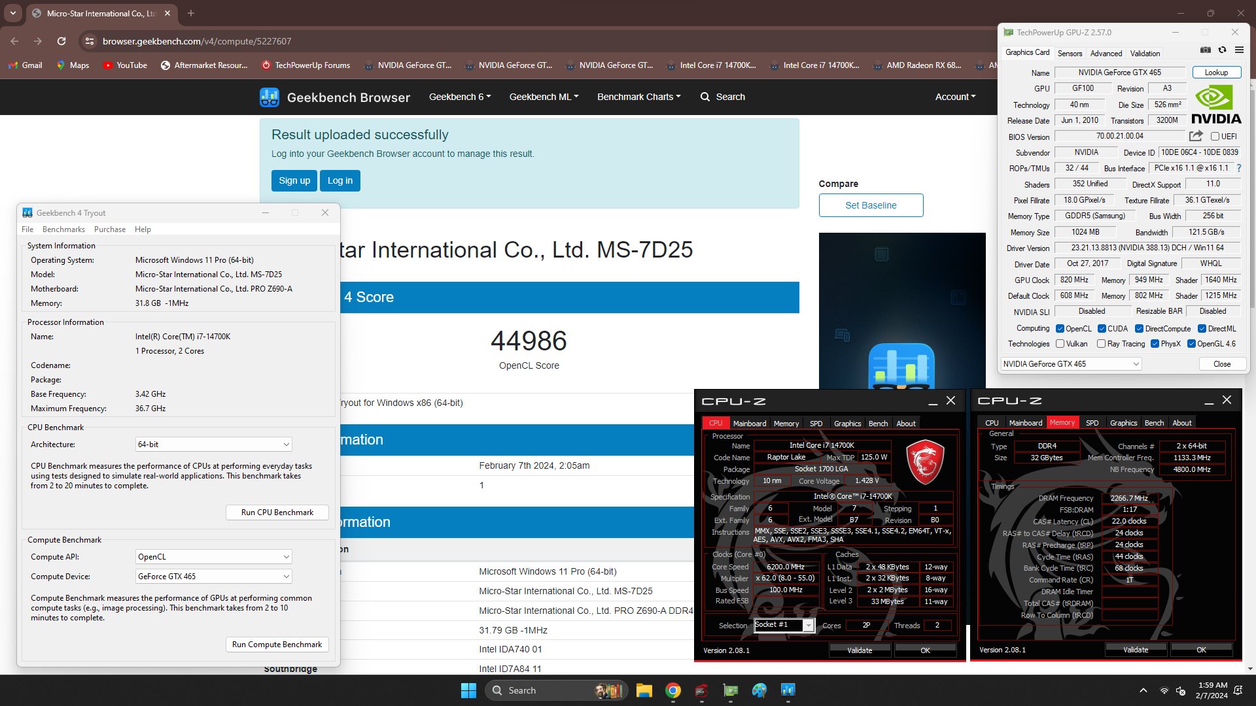The height and width of the screenshot is (706, 1256).
Task: Click the Geekbench Browser logo icon
Action: coord(270,97)
